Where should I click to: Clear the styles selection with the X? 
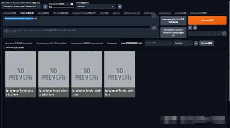pyautogui.click(x=216, y=33)
